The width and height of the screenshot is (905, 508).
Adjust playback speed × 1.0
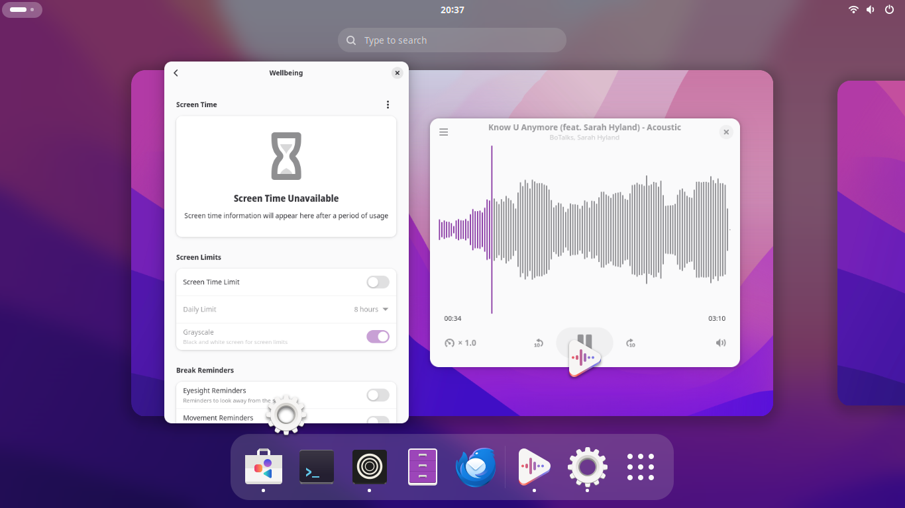point(460,343)
